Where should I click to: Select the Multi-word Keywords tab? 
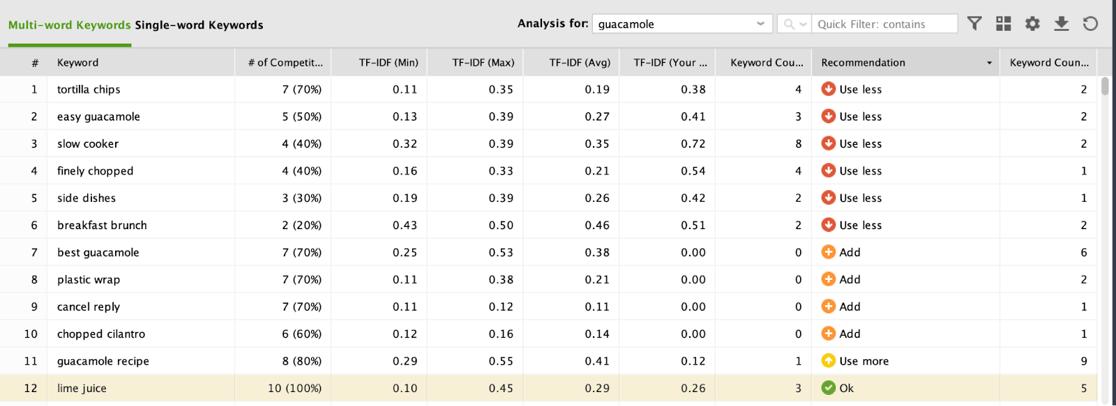69,25
